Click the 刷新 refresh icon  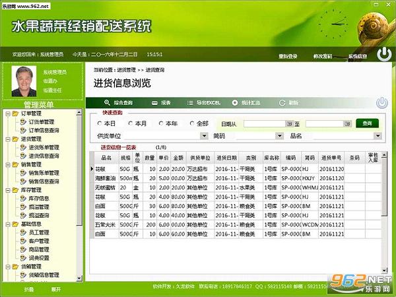coord(282,103)
